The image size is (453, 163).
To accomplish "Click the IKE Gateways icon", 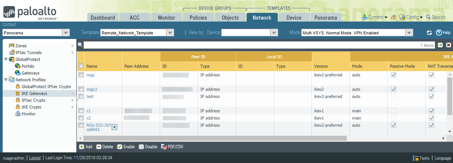I will pyautogui.click(x=17, y=93).
